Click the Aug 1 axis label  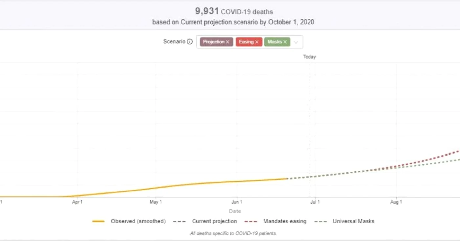396,202
